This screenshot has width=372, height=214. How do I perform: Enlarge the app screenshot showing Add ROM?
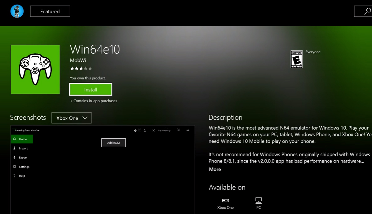(103, 170)
